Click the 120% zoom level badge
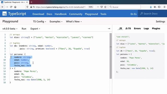Screen dimensions: 167x94 (91, 7)
